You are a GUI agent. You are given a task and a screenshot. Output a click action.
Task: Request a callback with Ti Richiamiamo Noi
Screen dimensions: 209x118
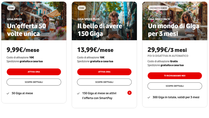[175, 76]
